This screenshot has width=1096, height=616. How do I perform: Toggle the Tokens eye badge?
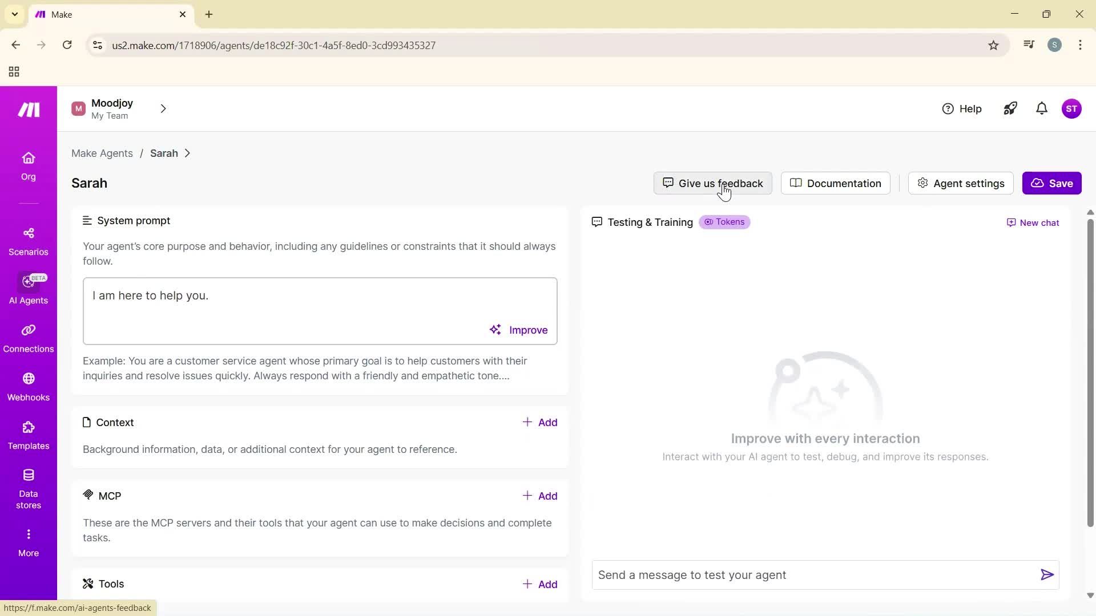tap(724, 222)
